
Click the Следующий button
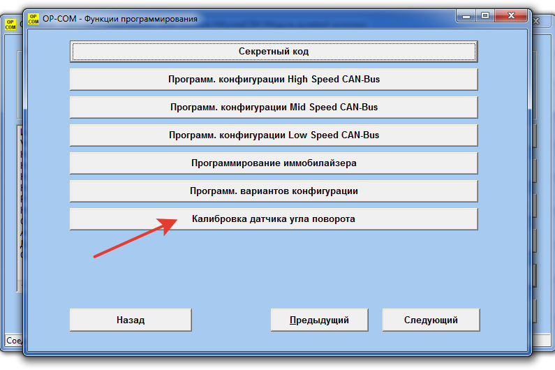[x=431, y=320]
